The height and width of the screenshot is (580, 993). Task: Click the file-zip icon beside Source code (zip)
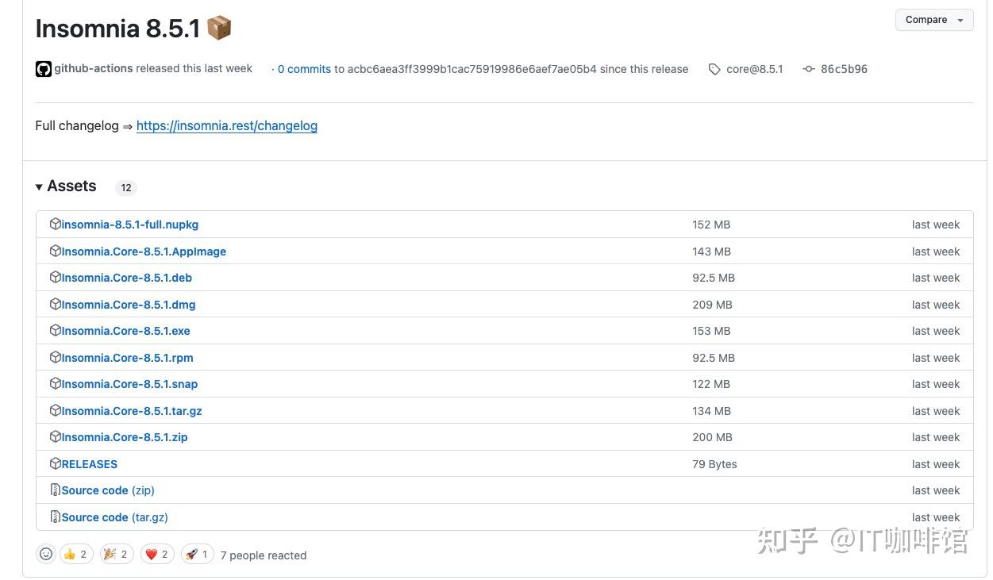pyautogui.click(x=55, y=490)
